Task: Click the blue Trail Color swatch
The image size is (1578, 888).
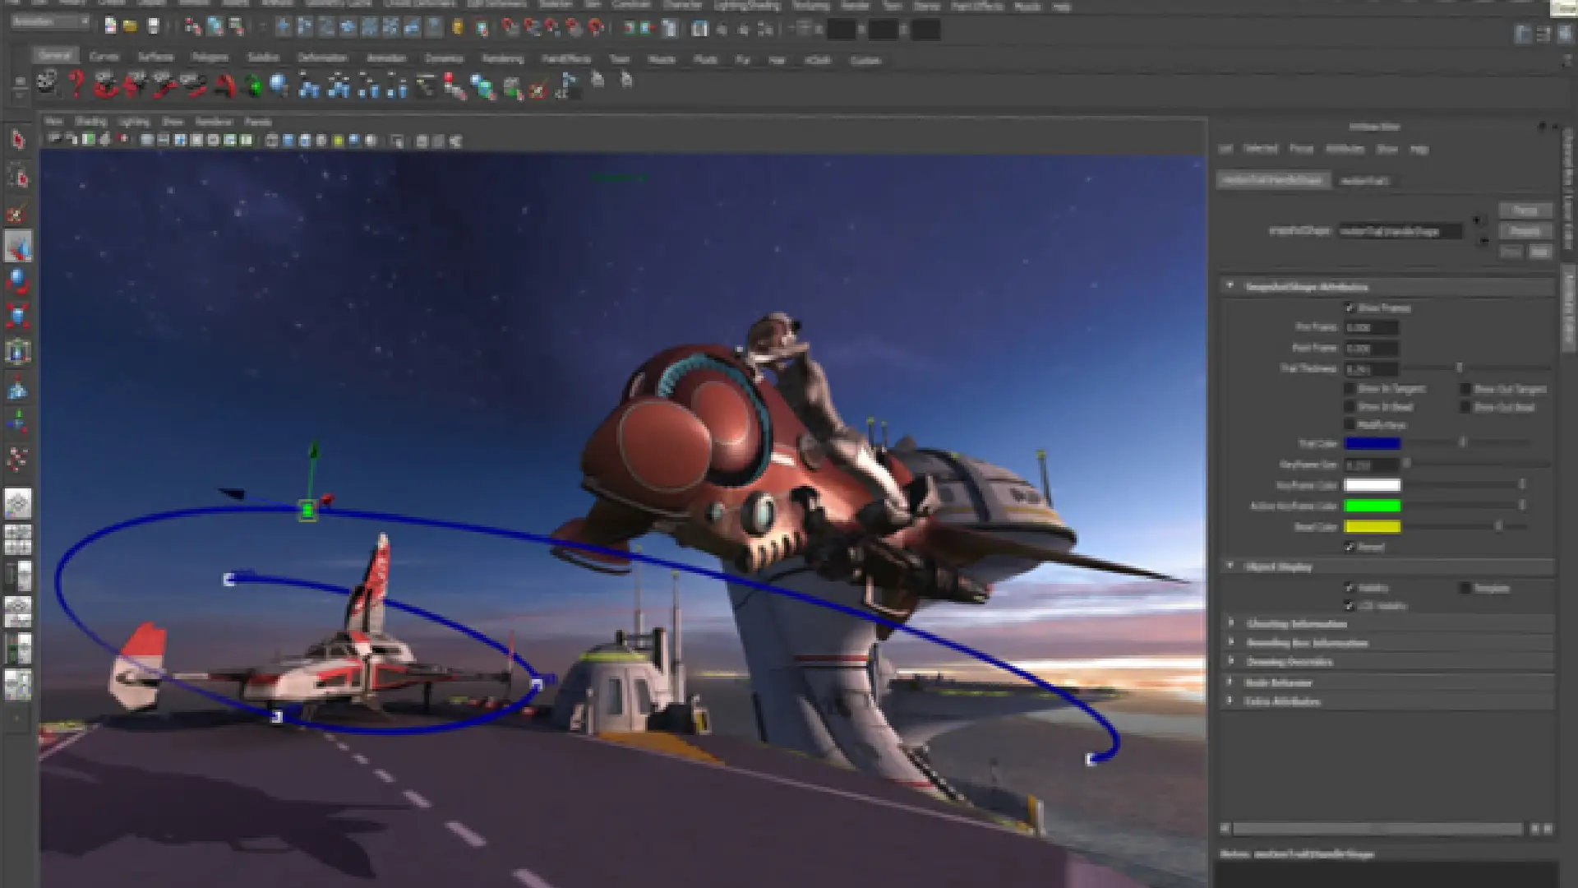Action: (x=1372, y=444)
